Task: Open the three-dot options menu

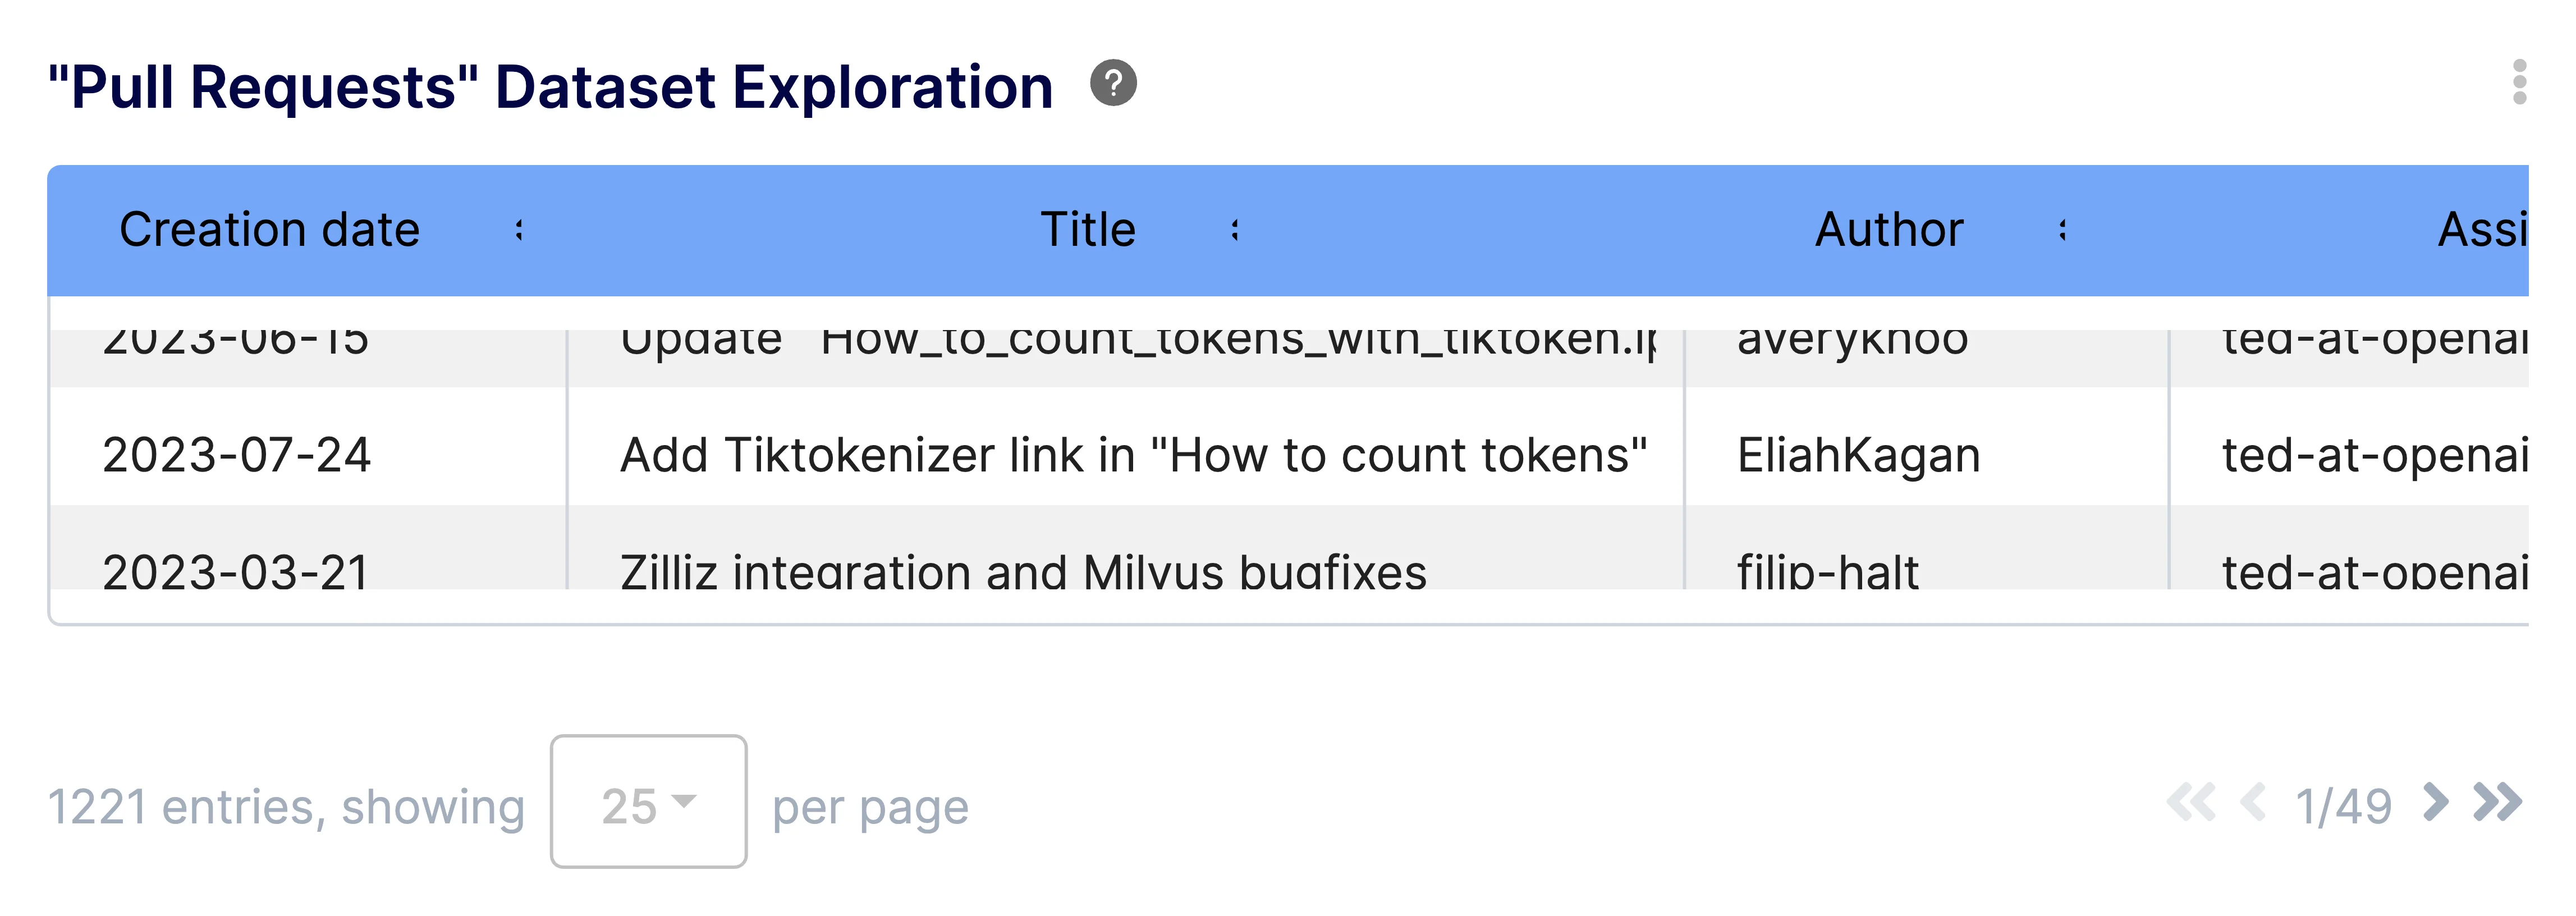Action: click(2519, 82)
